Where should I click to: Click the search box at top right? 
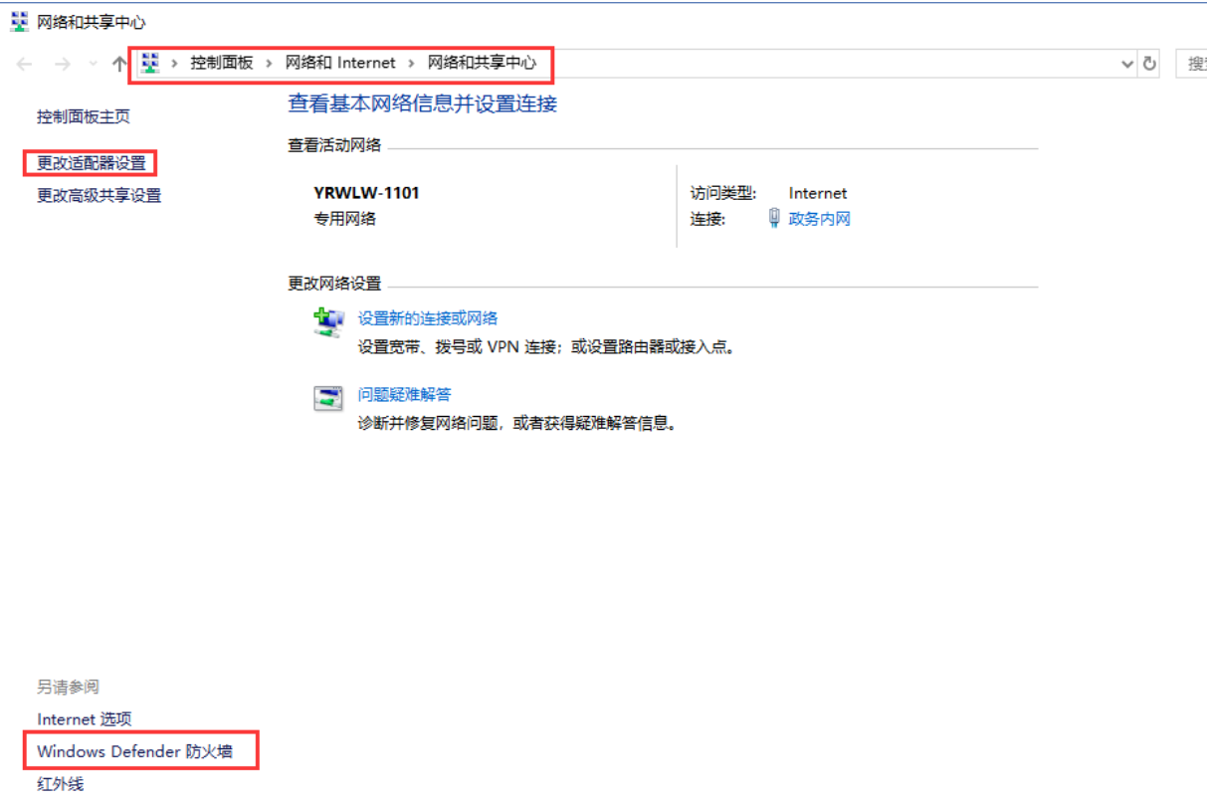(x=1192, y=64)
